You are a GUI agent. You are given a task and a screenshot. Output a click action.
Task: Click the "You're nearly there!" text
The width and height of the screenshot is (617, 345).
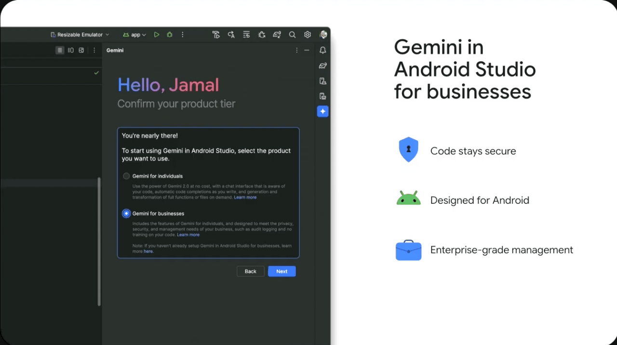click(x=150, y=136)
